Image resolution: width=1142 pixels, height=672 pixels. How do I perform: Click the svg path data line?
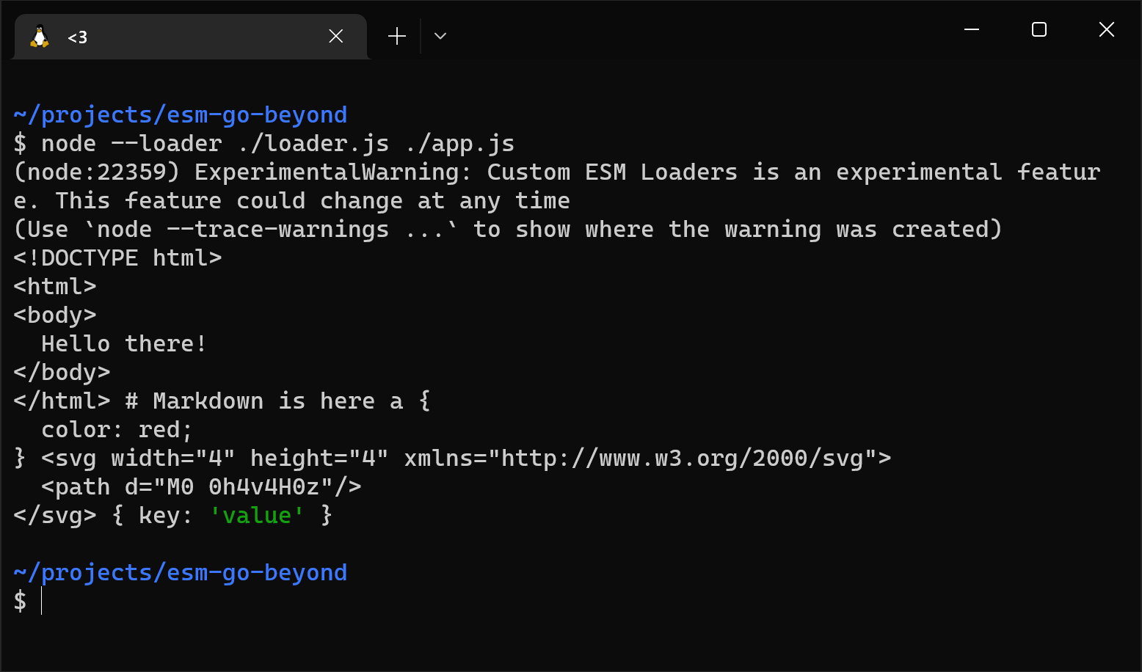(198, 486)
